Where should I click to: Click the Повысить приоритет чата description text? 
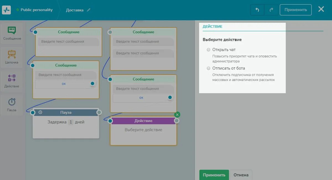tap(244, 59)
